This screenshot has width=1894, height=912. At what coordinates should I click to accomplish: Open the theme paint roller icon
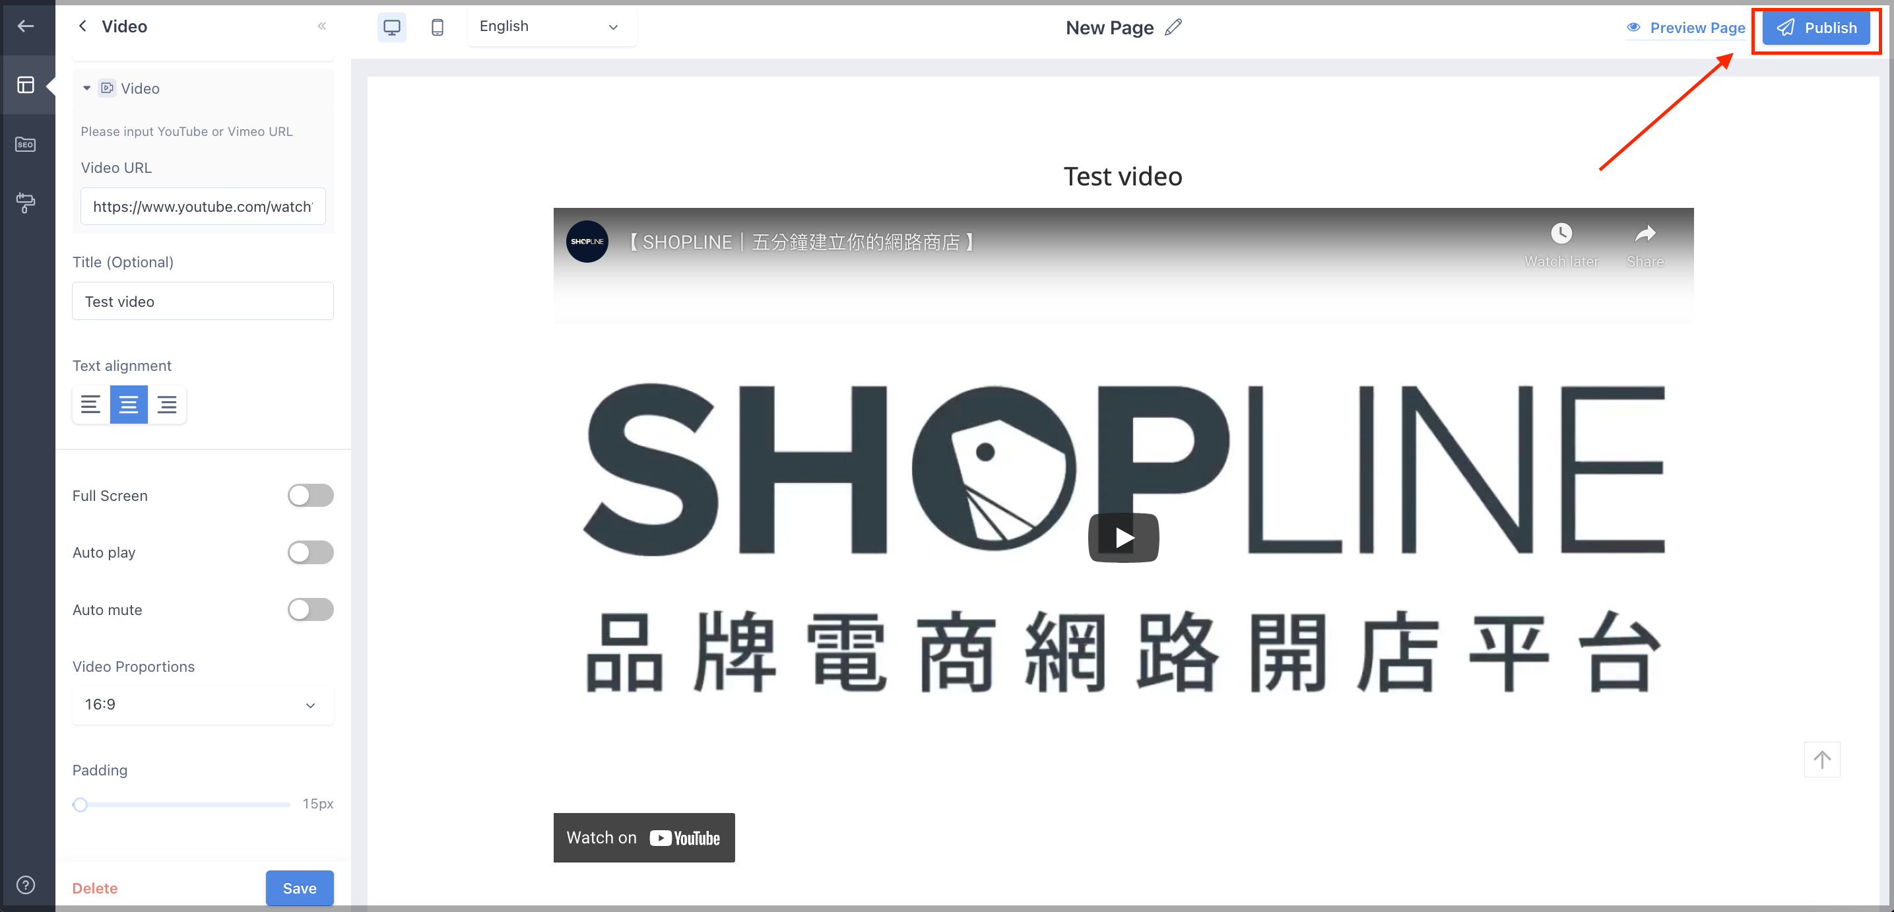pos(26,202)
